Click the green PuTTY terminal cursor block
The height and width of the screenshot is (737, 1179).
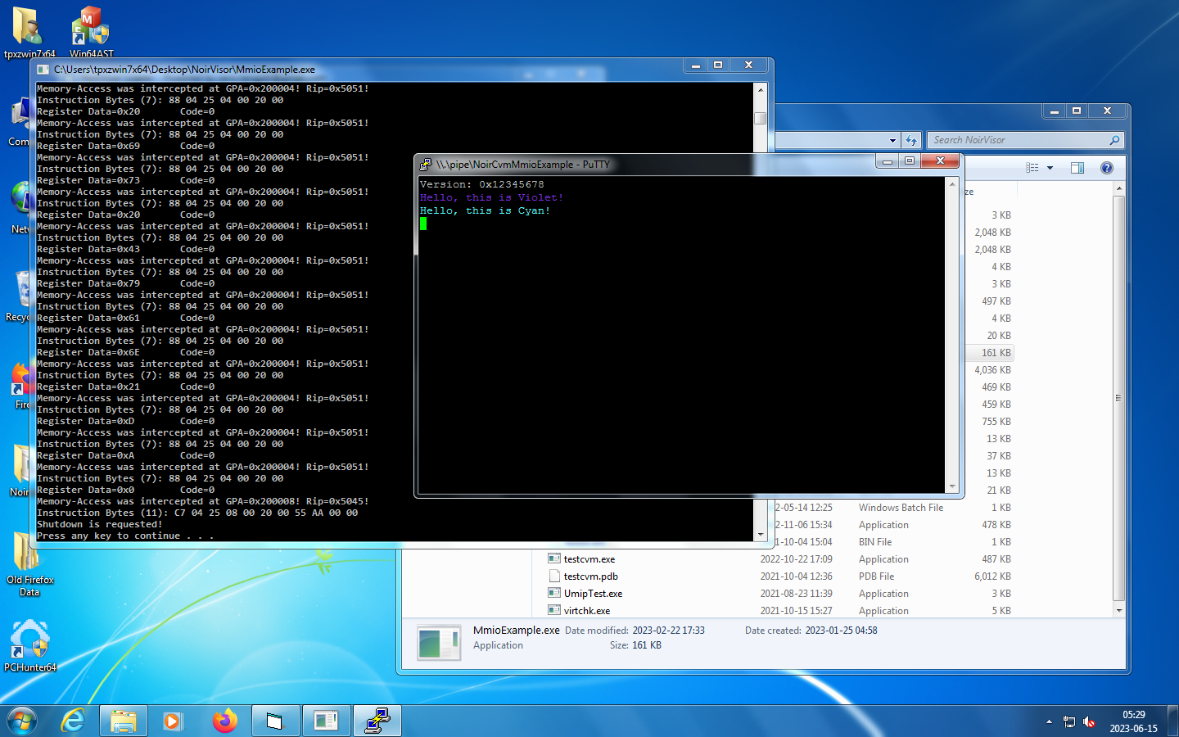pyautogui.click(x=423, y=224)
